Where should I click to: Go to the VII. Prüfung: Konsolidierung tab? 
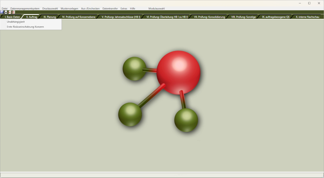[x=210, y=17]
